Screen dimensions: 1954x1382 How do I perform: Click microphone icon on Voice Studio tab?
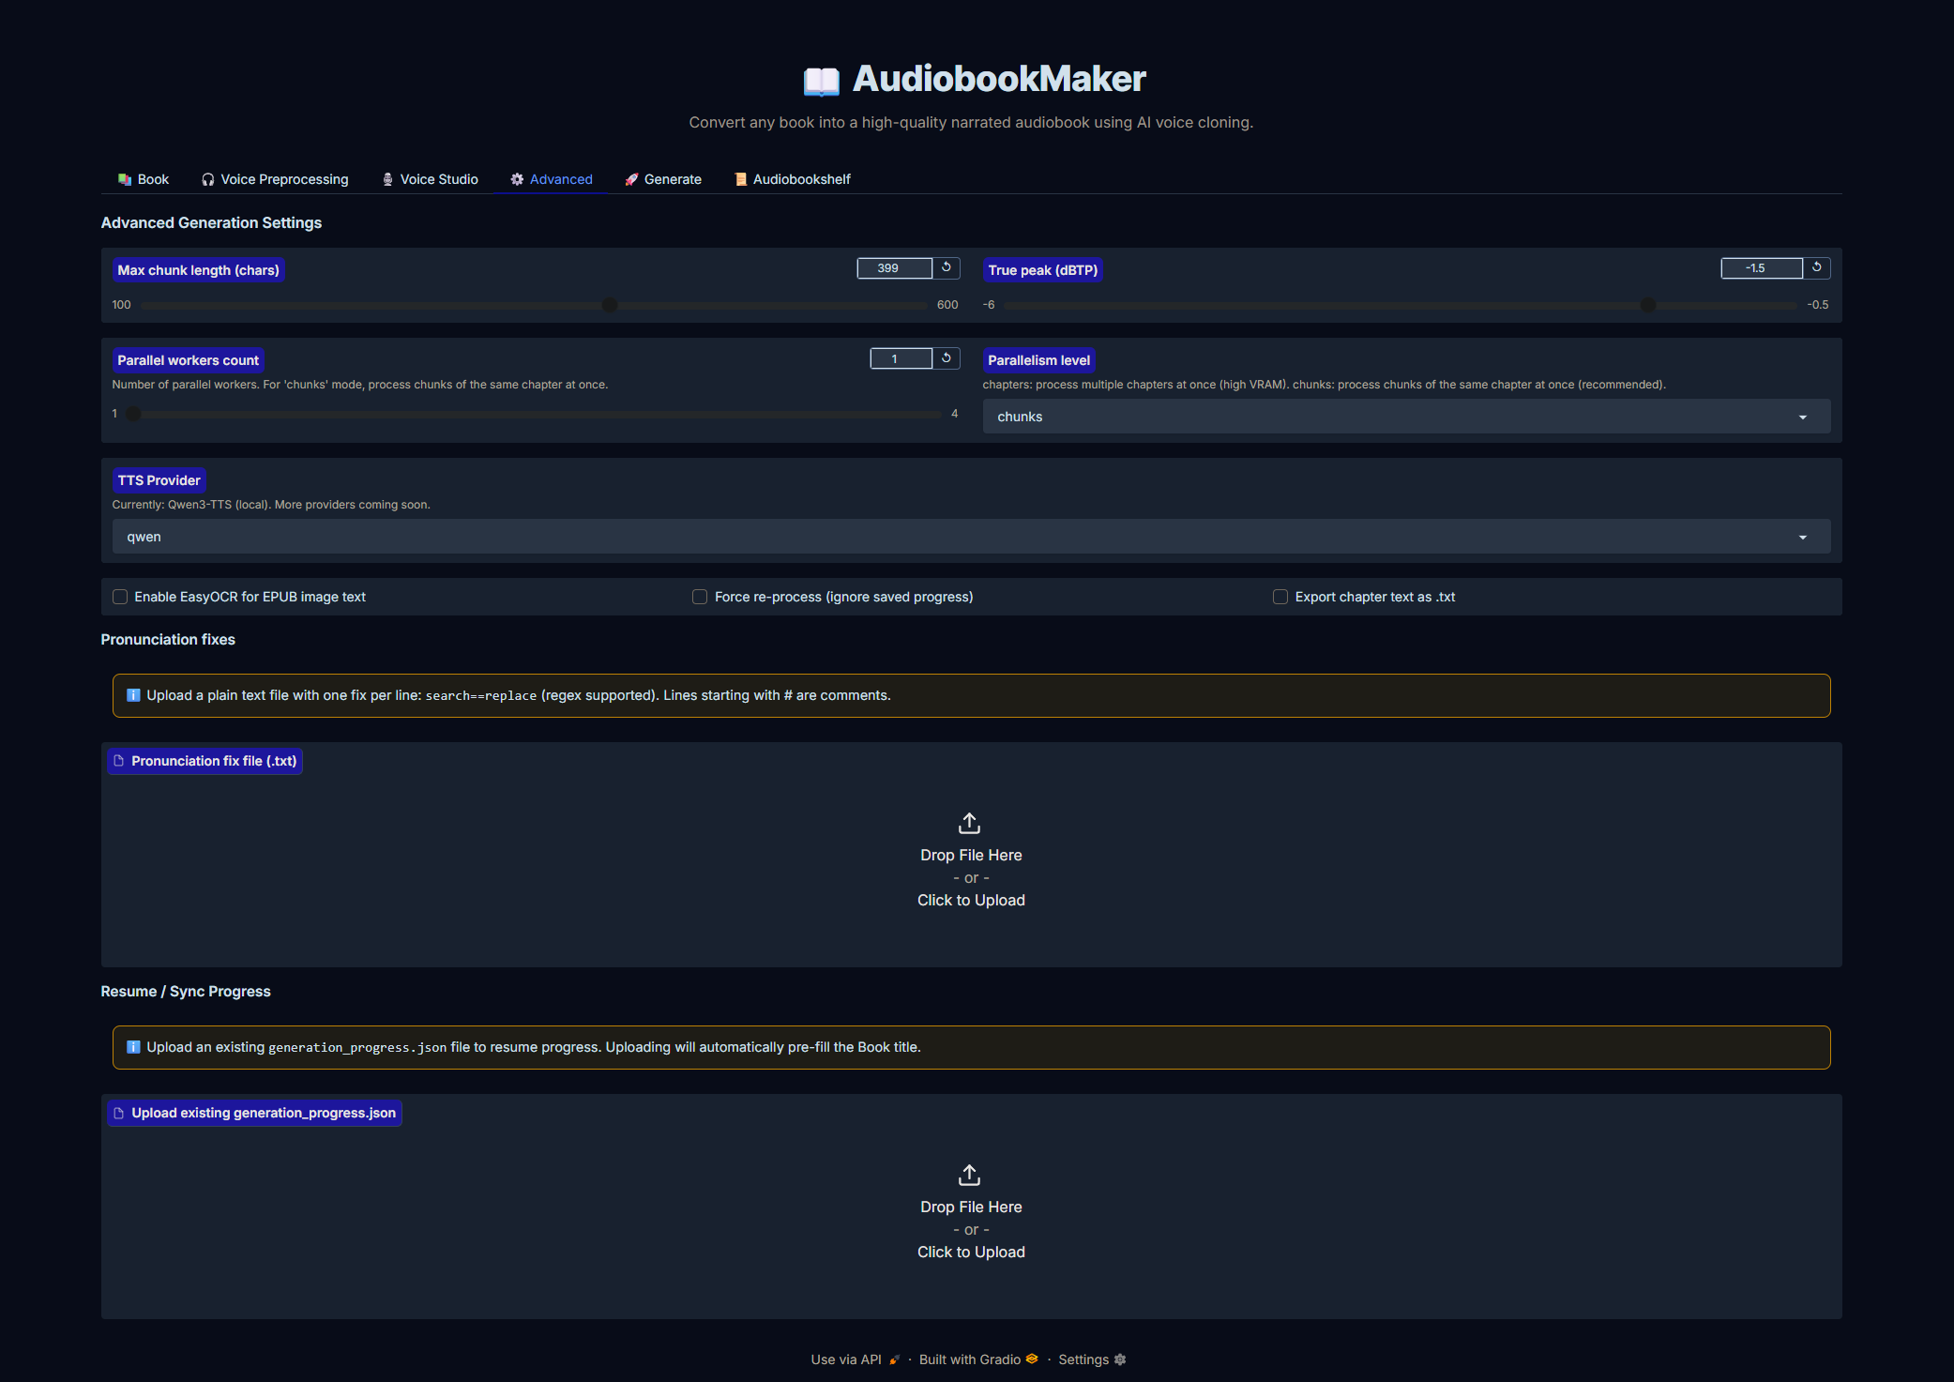pos(387,179)
